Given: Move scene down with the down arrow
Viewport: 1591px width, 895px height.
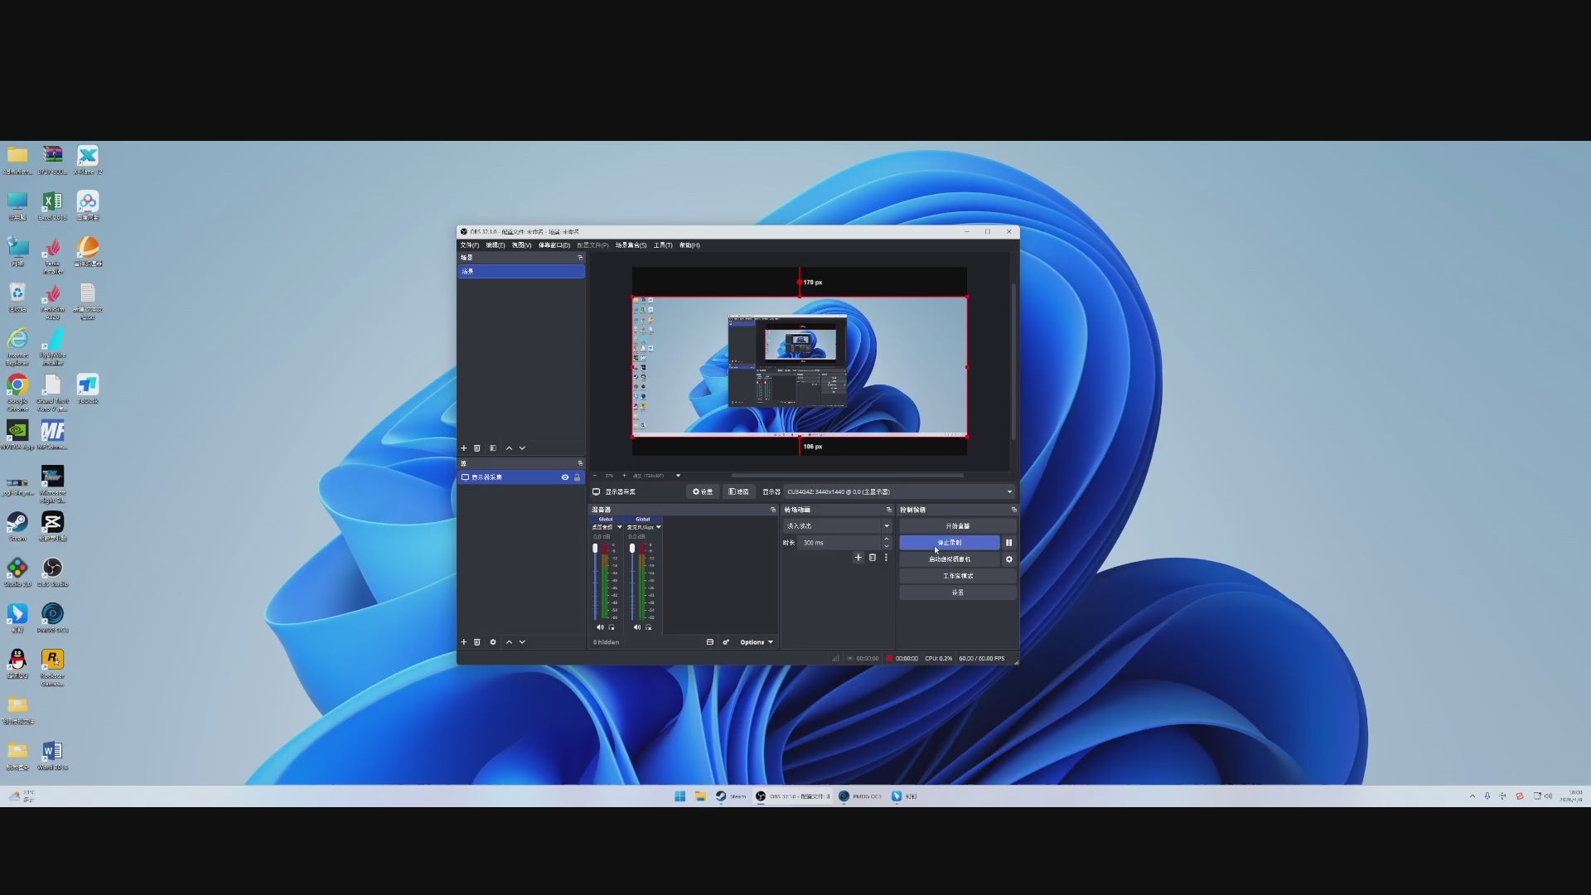Looking at the screenshot, I should tap(522, 448).
